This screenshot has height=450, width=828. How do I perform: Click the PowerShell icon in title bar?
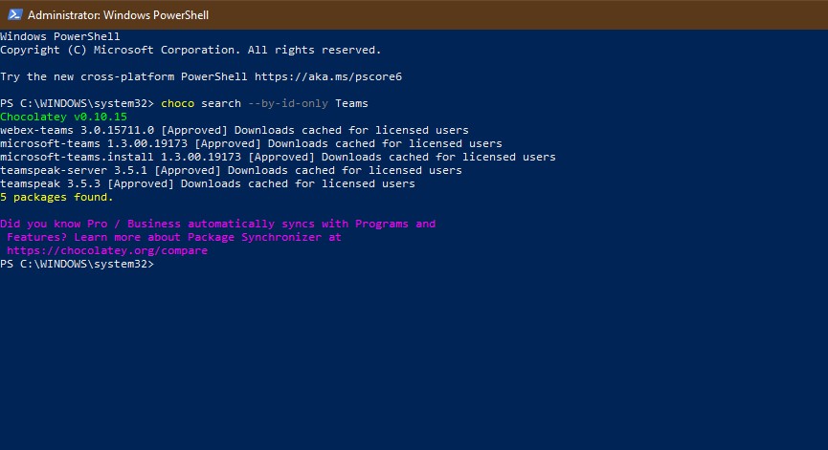click(x=13, y=14)
